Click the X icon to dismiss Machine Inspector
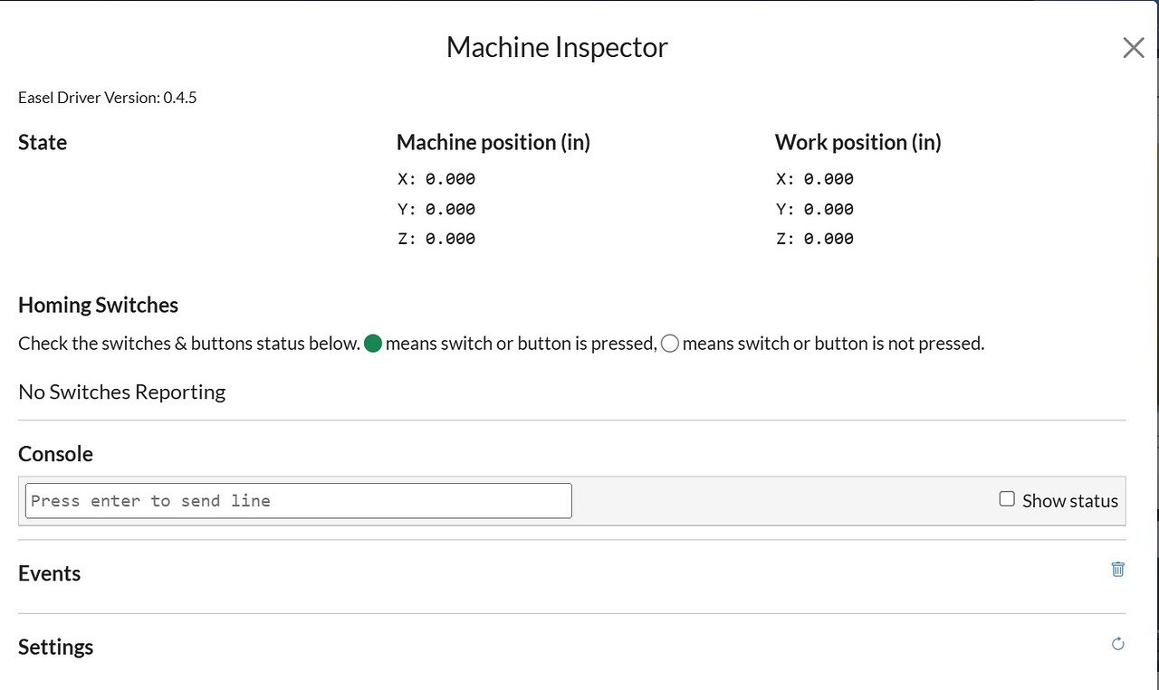Viewport: 1159px width, 690px height. pos(1133,47)
